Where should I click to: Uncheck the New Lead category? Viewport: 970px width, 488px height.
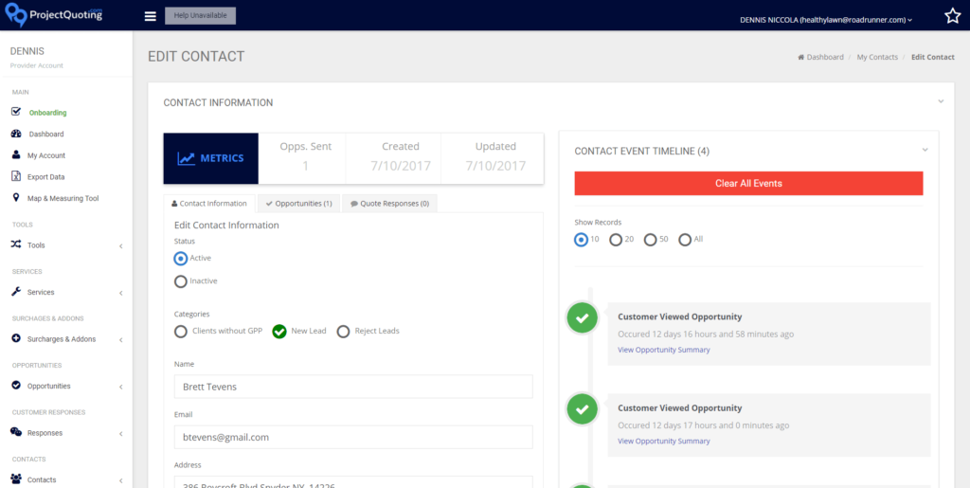tap(279, 332)
